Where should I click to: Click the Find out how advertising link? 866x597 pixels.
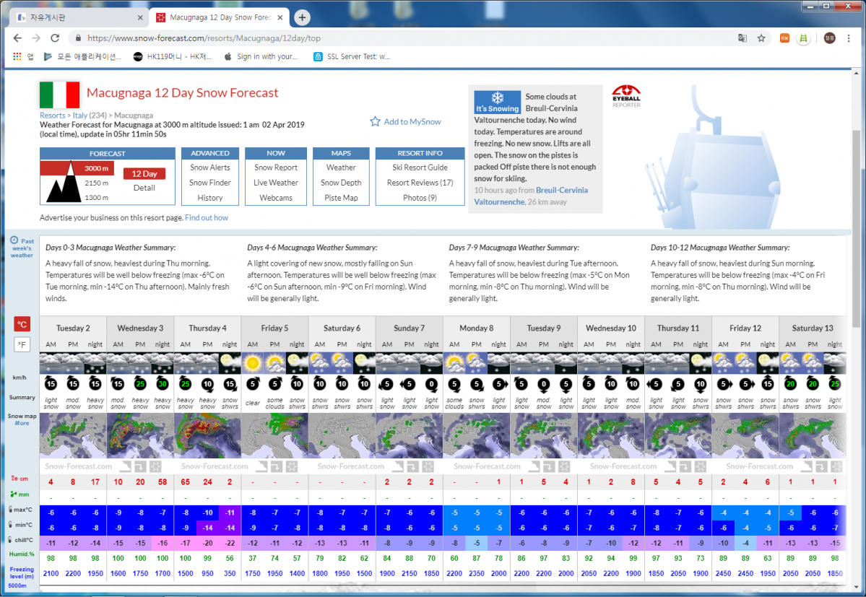(x=207, y=218)
